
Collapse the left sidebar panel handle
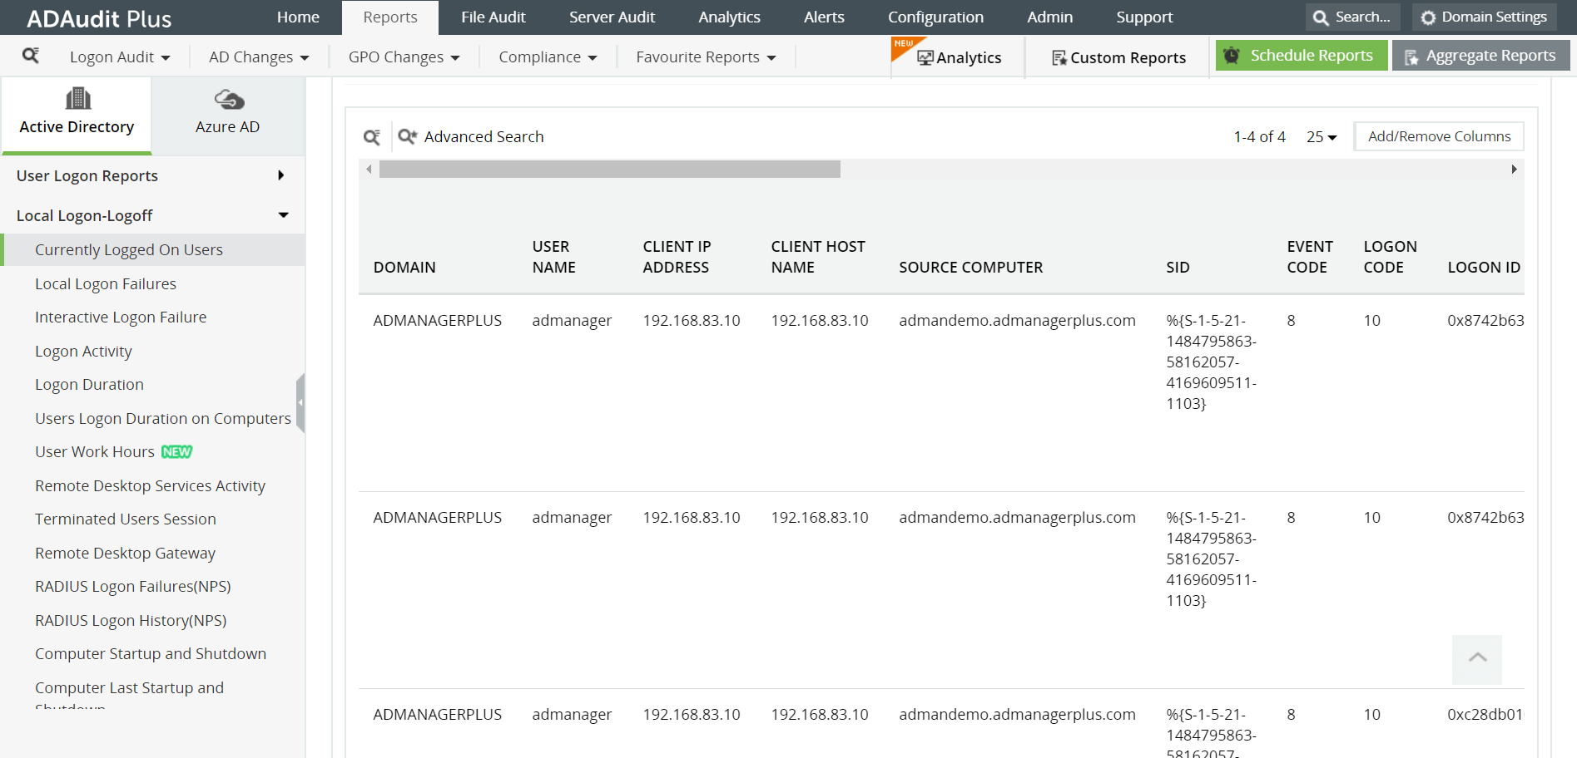(300, 403)
